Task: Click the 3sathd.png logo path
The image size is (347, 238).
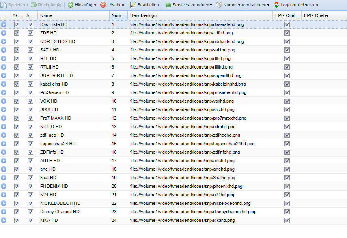Action: point(183,178)
